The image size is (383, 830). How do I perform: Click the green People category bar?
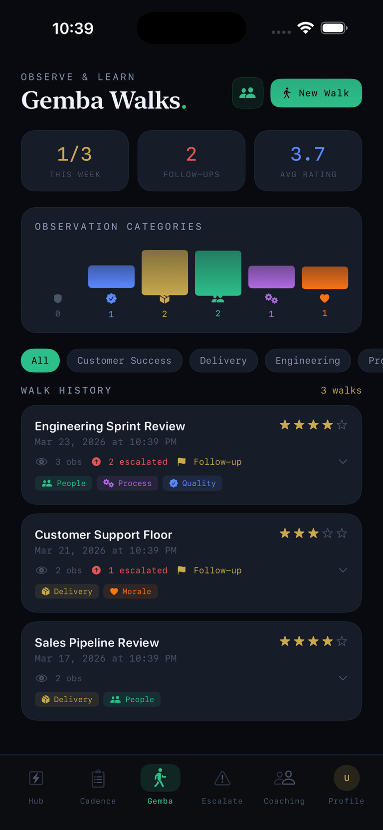(218, 273)
